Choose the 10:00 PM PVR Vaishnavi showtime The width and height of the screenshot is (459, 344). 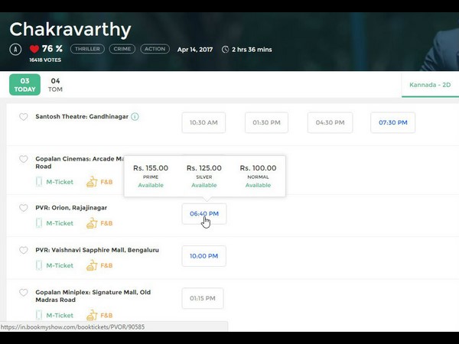click(203, 256)
